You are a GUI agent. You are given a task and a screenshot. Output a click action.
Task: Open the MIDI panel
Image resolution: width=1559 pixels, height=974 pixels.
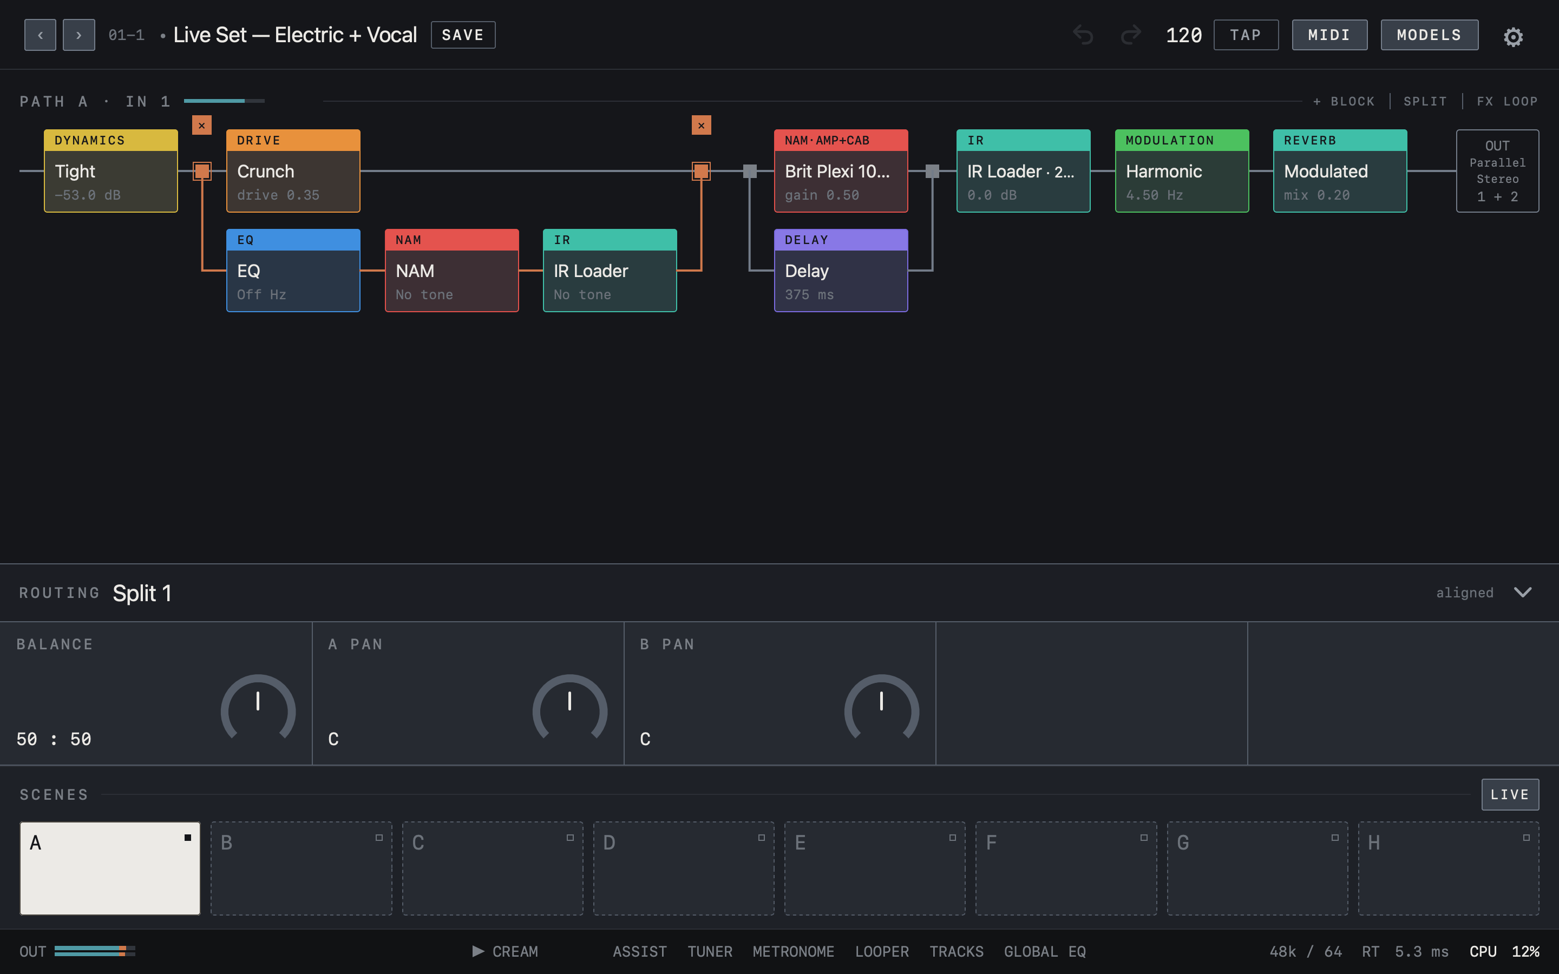point(1329,35)
